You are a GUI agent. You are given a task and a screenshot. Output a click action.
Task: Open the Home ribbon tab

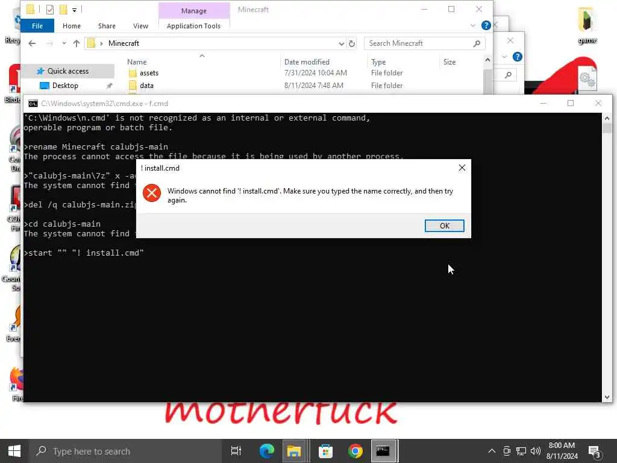pos(72,26)
